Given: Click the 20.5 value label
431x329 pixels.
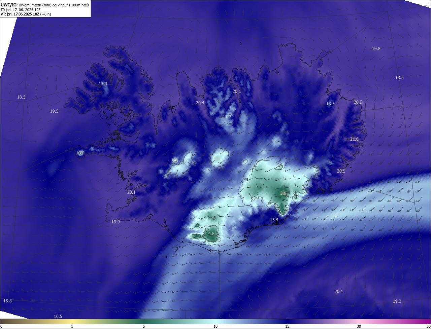Looking at the screenshot, I should (341, 171).
